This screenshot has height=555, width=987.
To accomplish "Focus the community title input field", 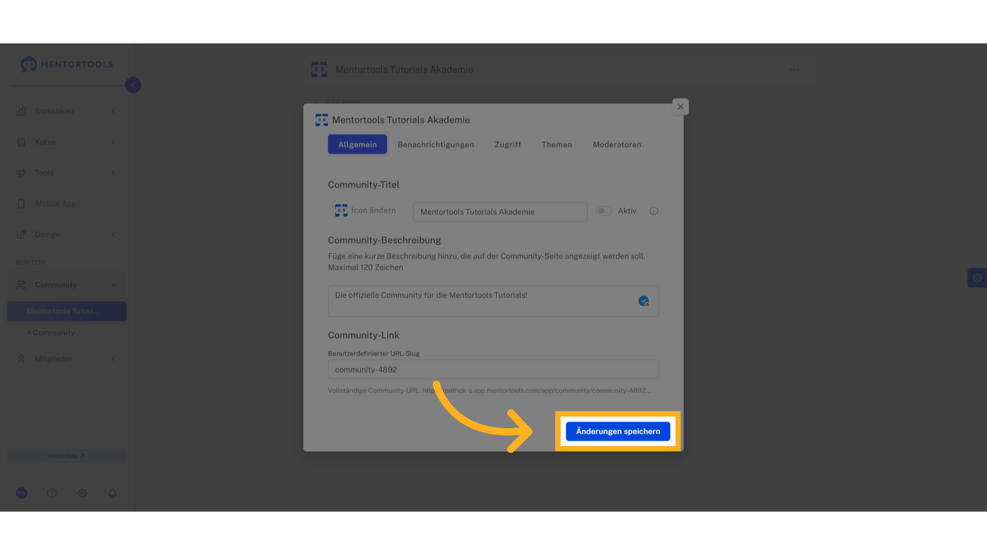I will click(500, 212).
